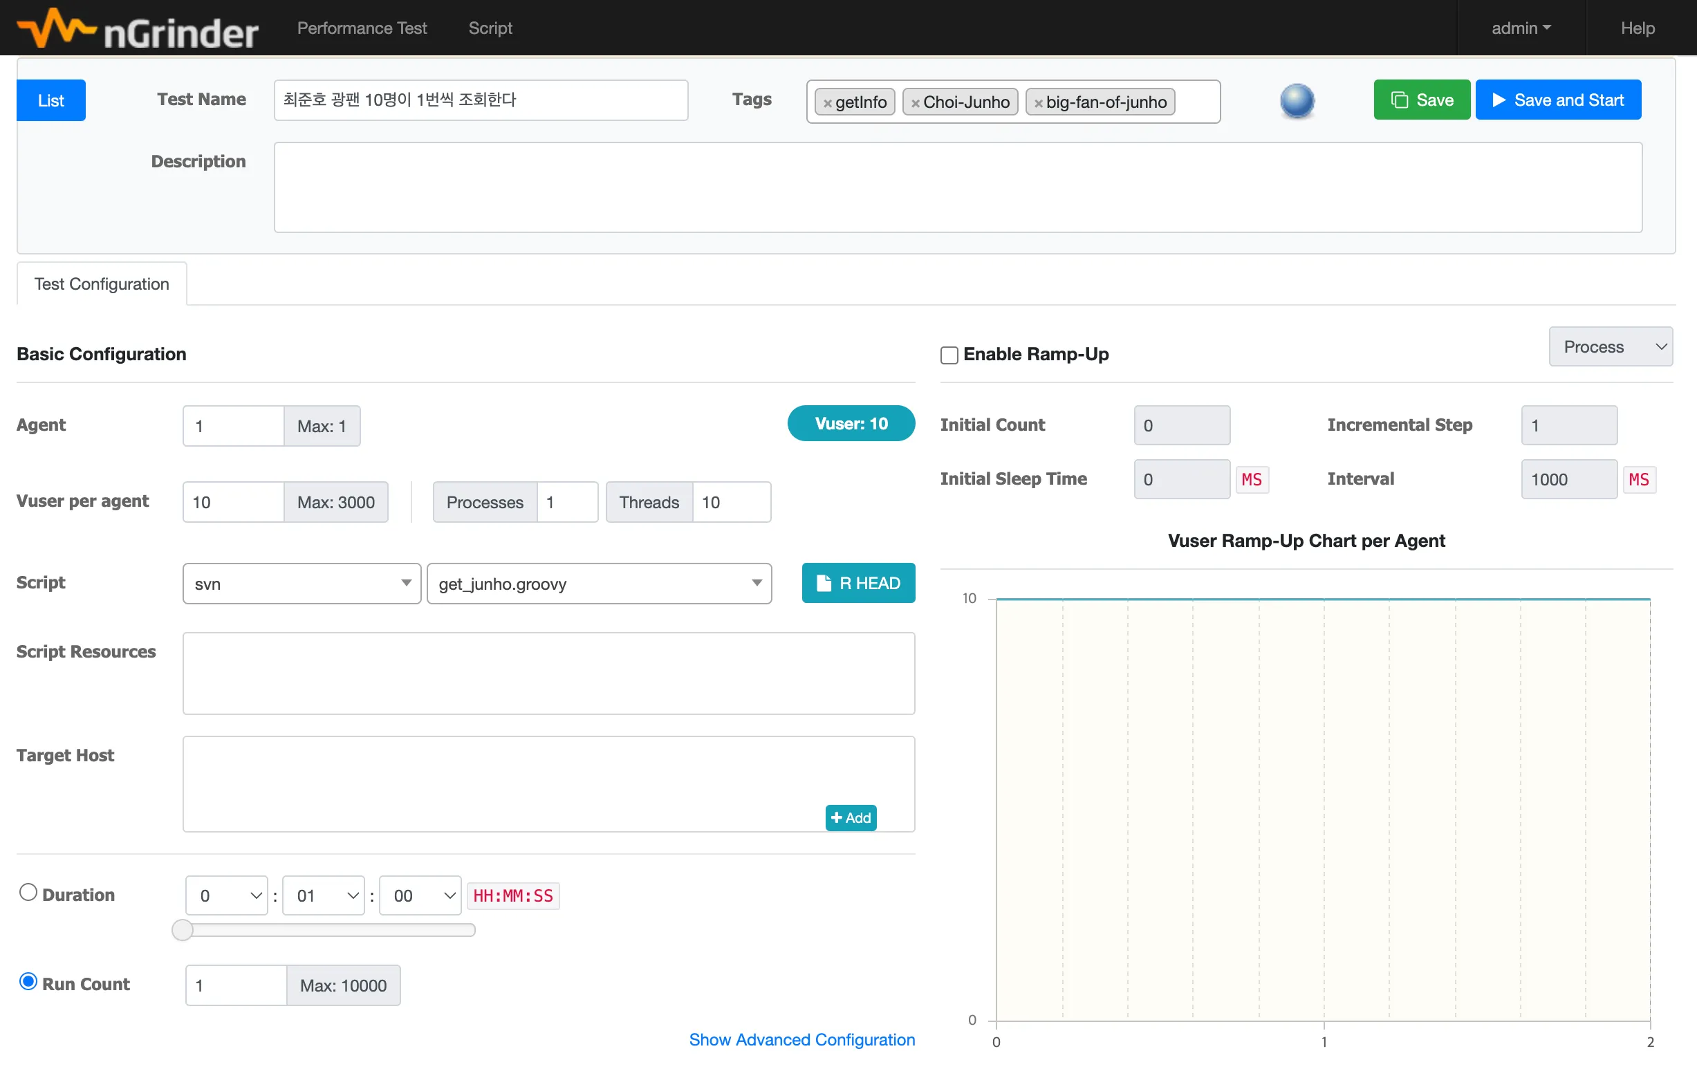Click the R HEAD script revision button
The width and height of the screenshot is (1697, 1069).
coord(857,583)
